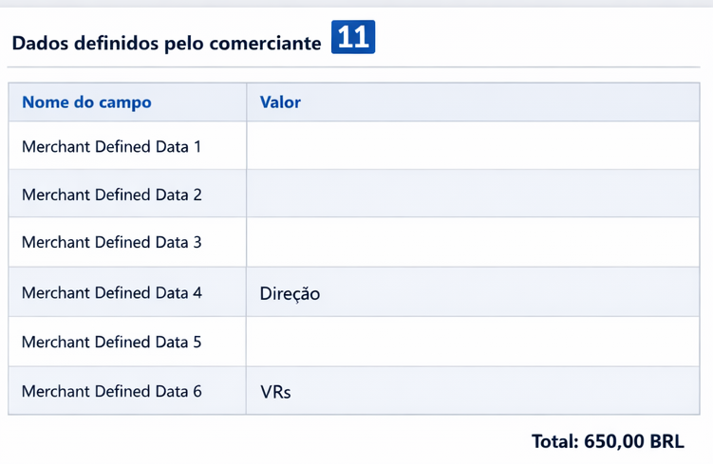
Task: Select the Merchant Defined Data 2 label
Action: [111, 195]
